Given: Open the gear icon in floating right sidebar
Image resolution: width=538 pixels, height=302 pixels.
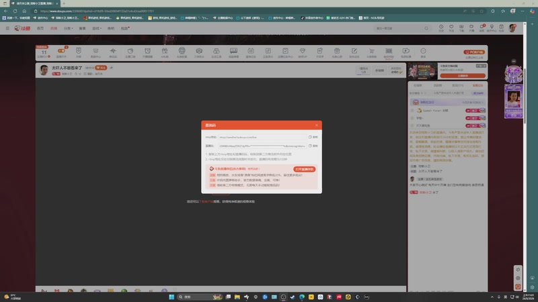Looking at the screenshot, I should point(518,278).
